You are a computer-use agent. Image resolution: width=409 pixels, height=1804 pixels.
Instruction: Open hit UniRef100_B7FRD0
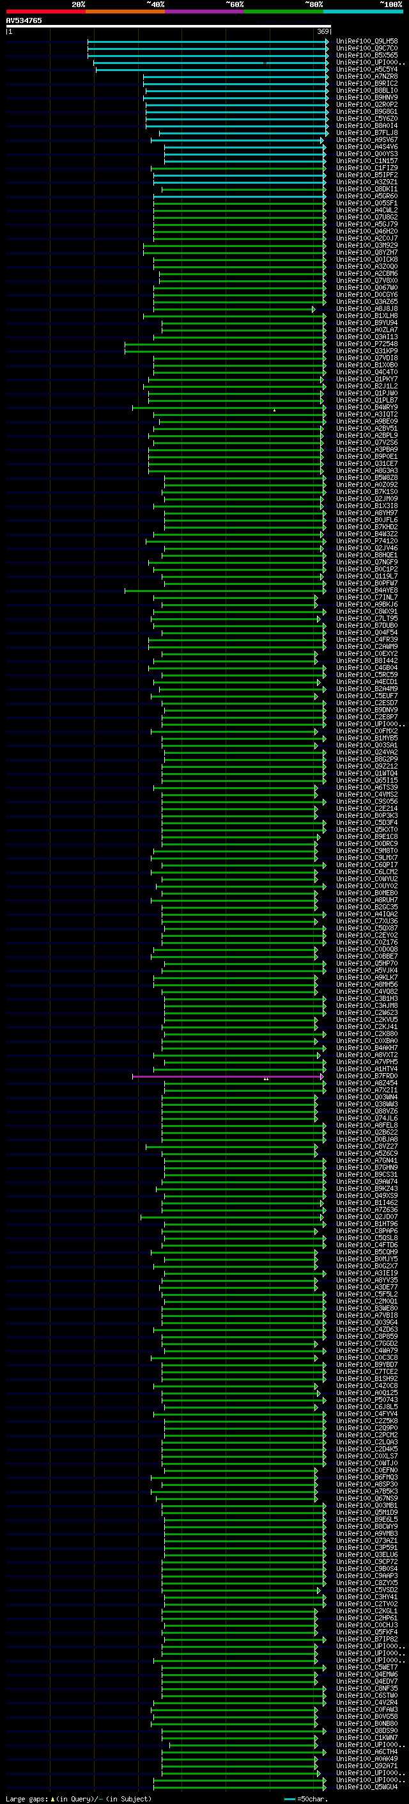pyautogui.click(x=367, y=1076)
